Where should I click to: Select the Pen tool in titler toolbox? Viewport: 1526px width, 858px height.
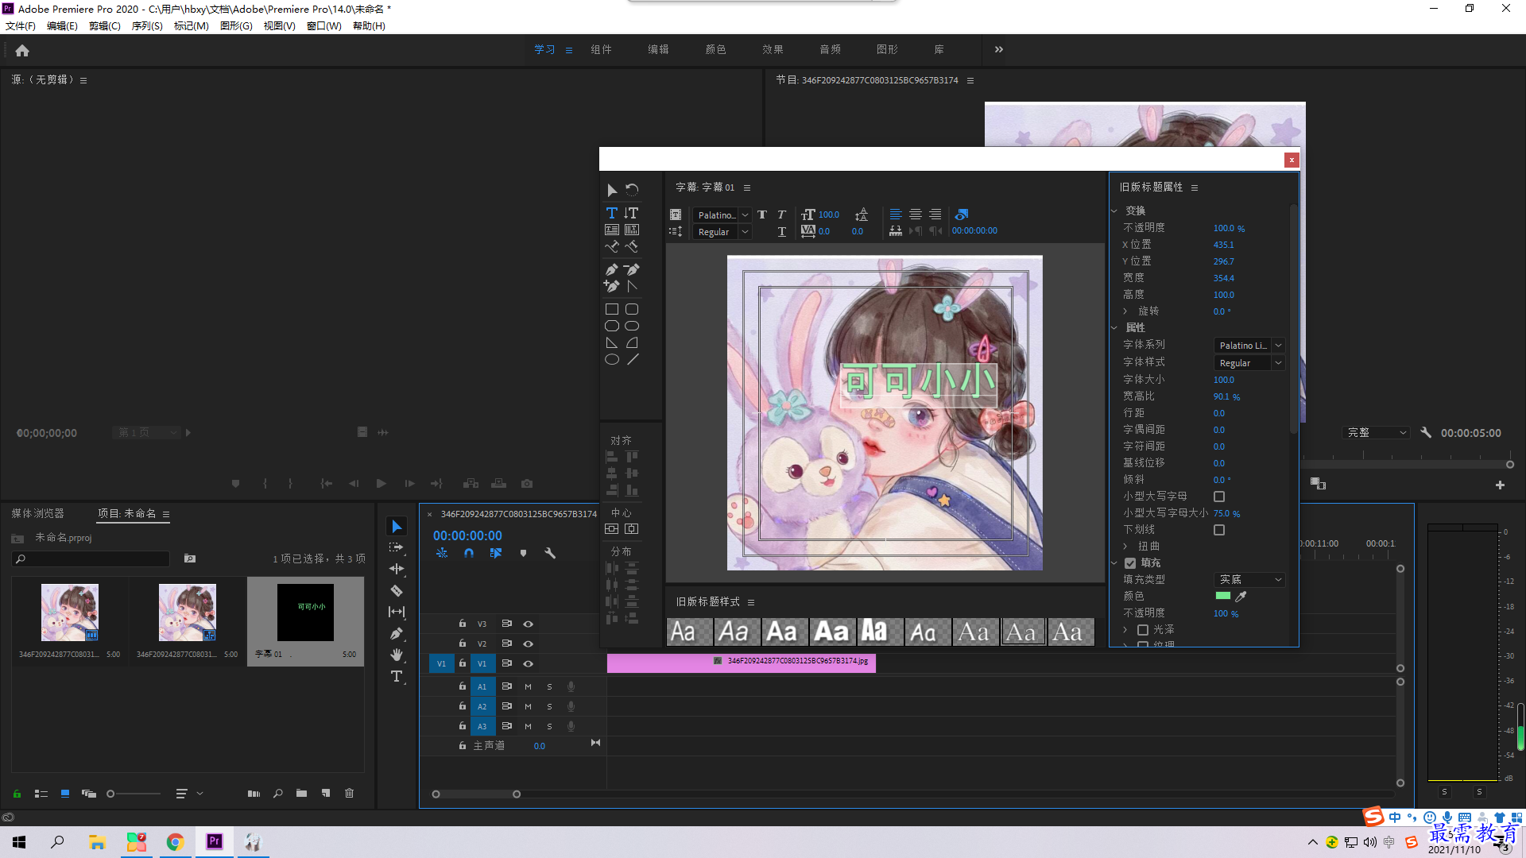tap(611, 269)
